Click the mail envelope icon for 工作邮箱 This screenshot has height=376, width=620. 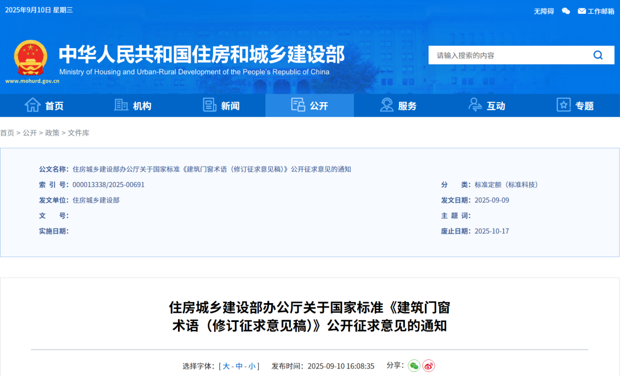point(582,11)
